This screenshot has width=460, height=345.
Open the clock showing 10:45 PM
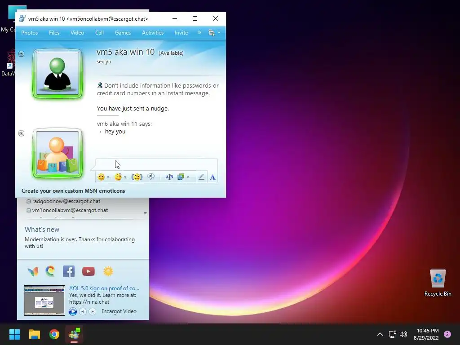pyautogui.click(x=426, y=334)
